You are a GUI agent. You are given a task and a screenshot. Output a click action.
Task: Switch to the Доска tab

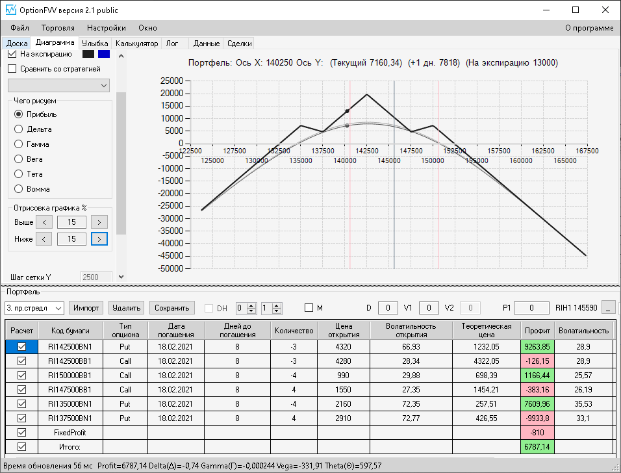pyautogui.click(x=17, y=43)
